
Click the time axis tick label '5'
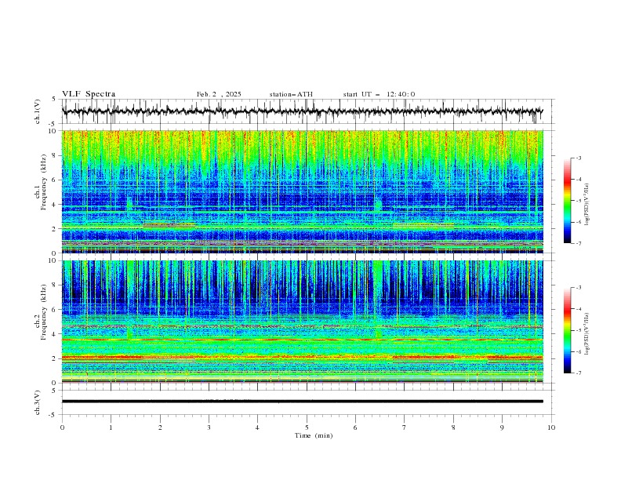pos(307,427)
